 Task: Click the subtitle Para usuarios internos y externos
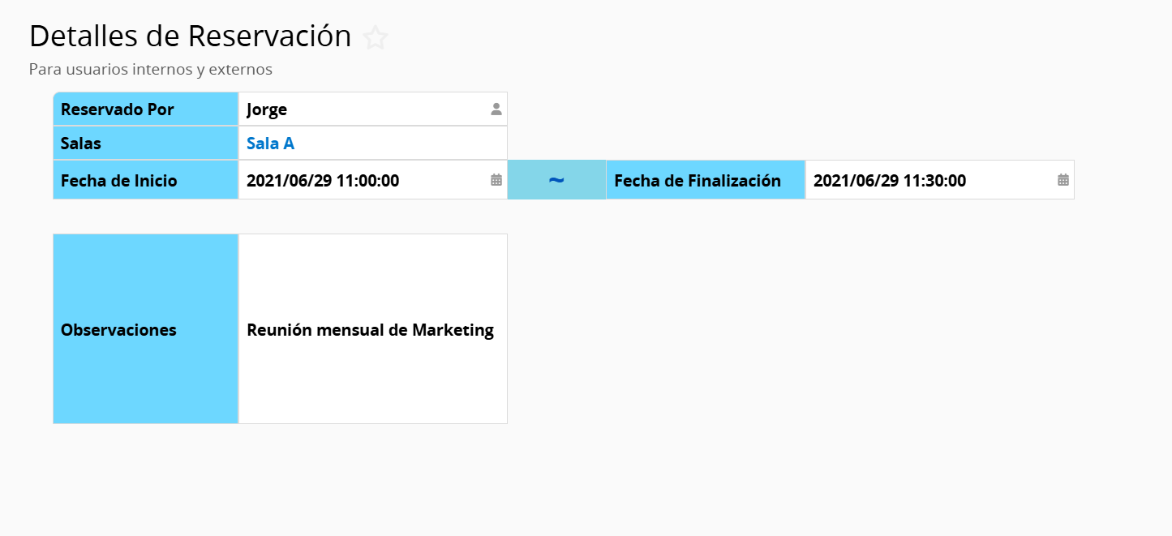click(151, 70)
